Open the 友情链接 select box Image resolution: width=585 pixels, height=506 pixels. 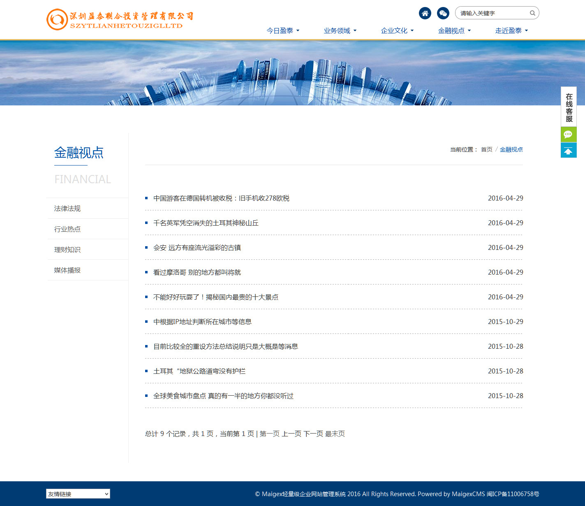point(78,494)
